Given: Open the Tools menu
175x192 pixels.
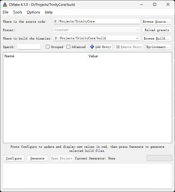Looking at the screenshot, I should point(17,12).
